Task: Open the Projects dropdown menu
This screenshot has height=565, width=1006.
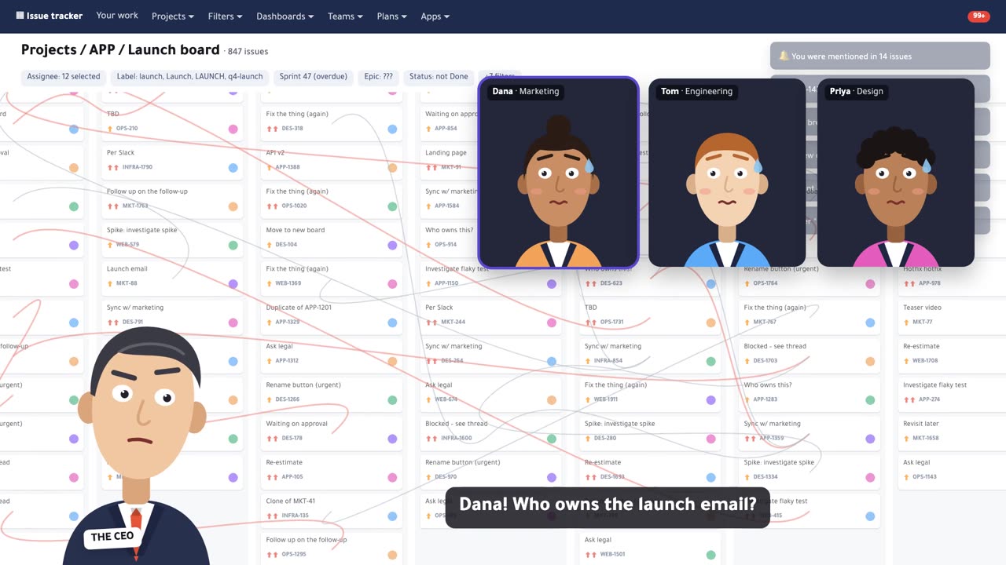Action: click(173, 16)
